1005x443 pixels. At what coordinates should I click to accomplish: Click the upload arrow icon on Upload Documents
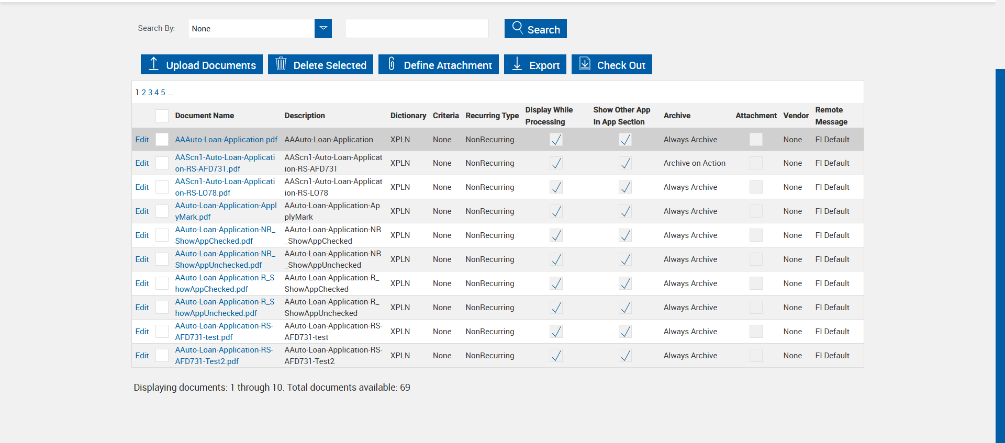(153, 64)
